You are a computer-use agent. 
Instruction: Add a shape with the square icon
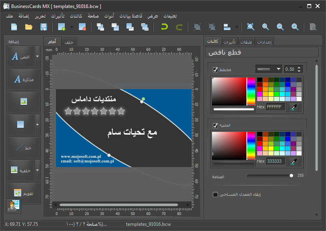(20, 125)
